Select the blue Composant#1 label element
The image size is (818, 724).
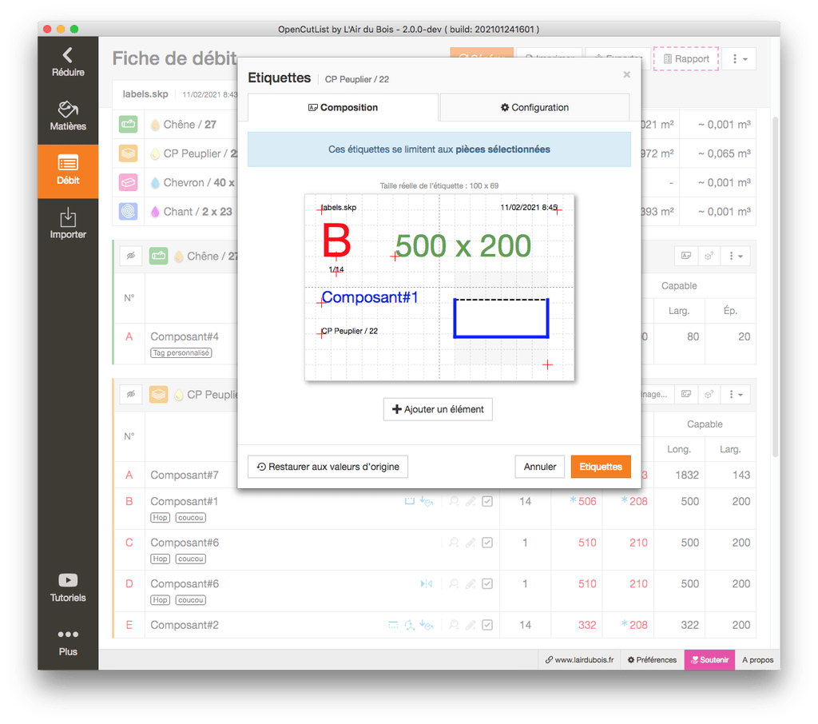coord(369,297)
